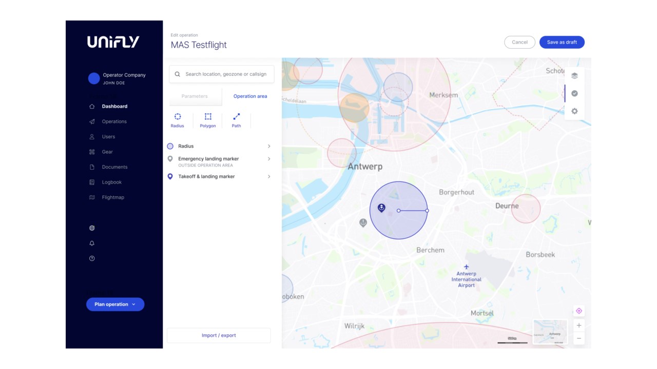This screenshot has height=369, width=657.
Task: Click the Documents file icon
Action: 92,167
